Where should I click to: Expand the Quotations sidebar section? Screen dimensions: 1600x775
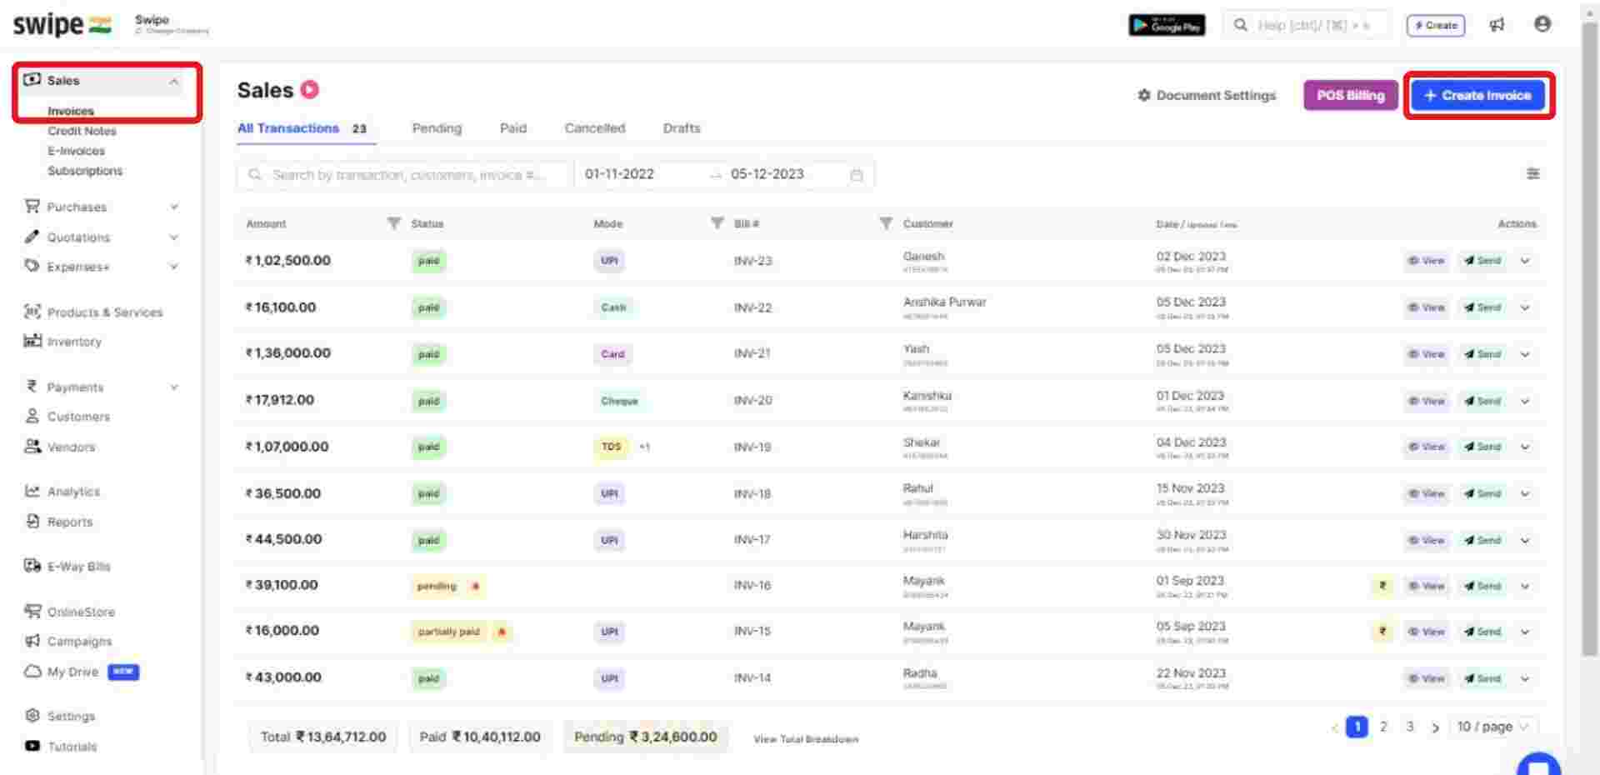(x=174, y=237)
